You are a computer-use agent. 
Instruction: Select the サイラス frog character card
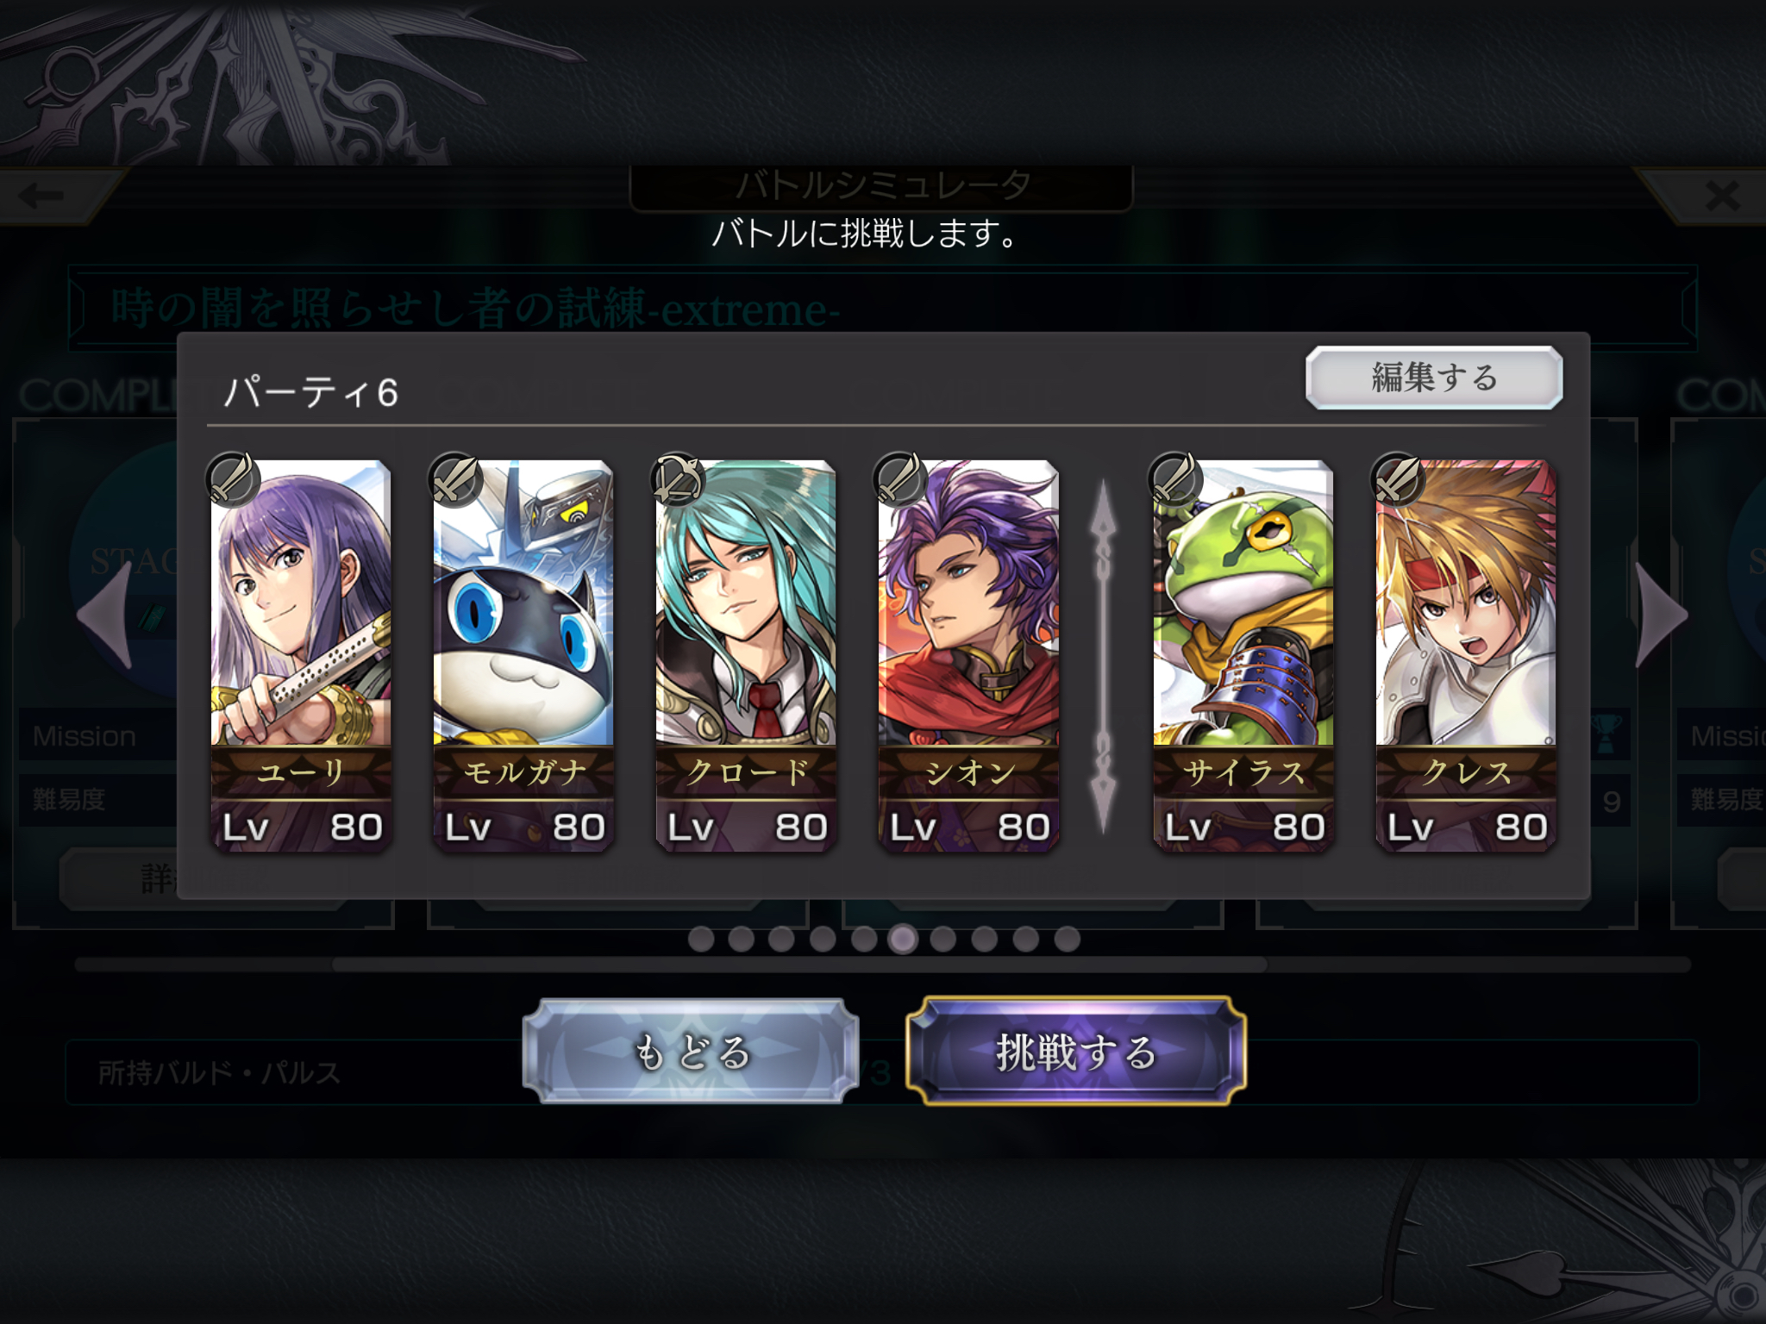point(1243,655)
